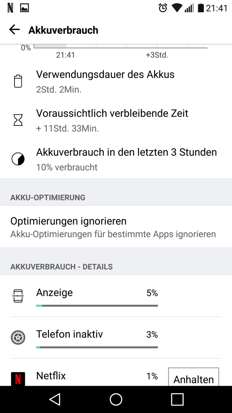The image size is (232, 413).
Task: Tap the Netflix notification icon in status bar
Action: click(x=10, y=8)
